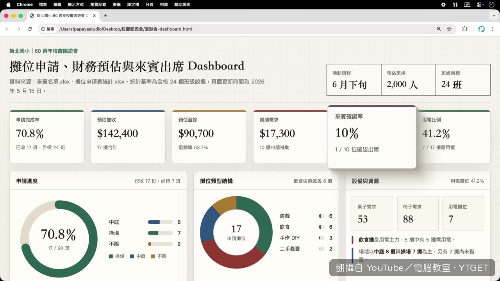Open the Chrome profile avatar
Viewport: 500px width, 281px height.
click(x=482, y=29)
